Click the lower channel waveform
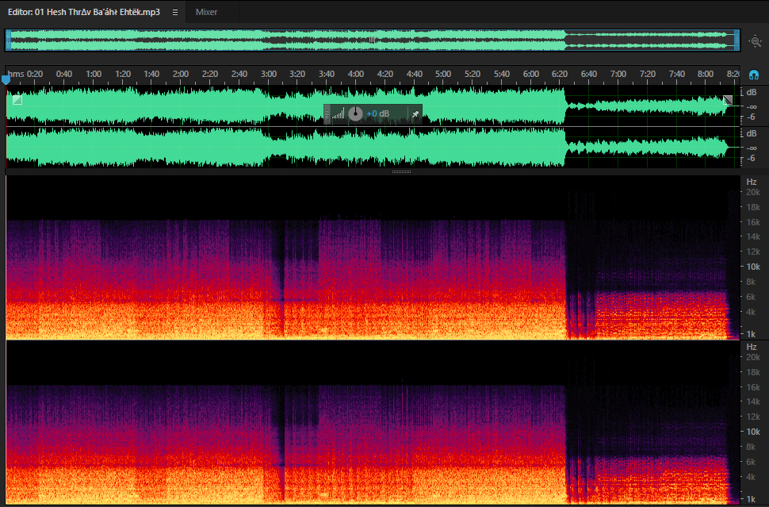The width and height of the screenshot is (769, 507). point(373,148)
